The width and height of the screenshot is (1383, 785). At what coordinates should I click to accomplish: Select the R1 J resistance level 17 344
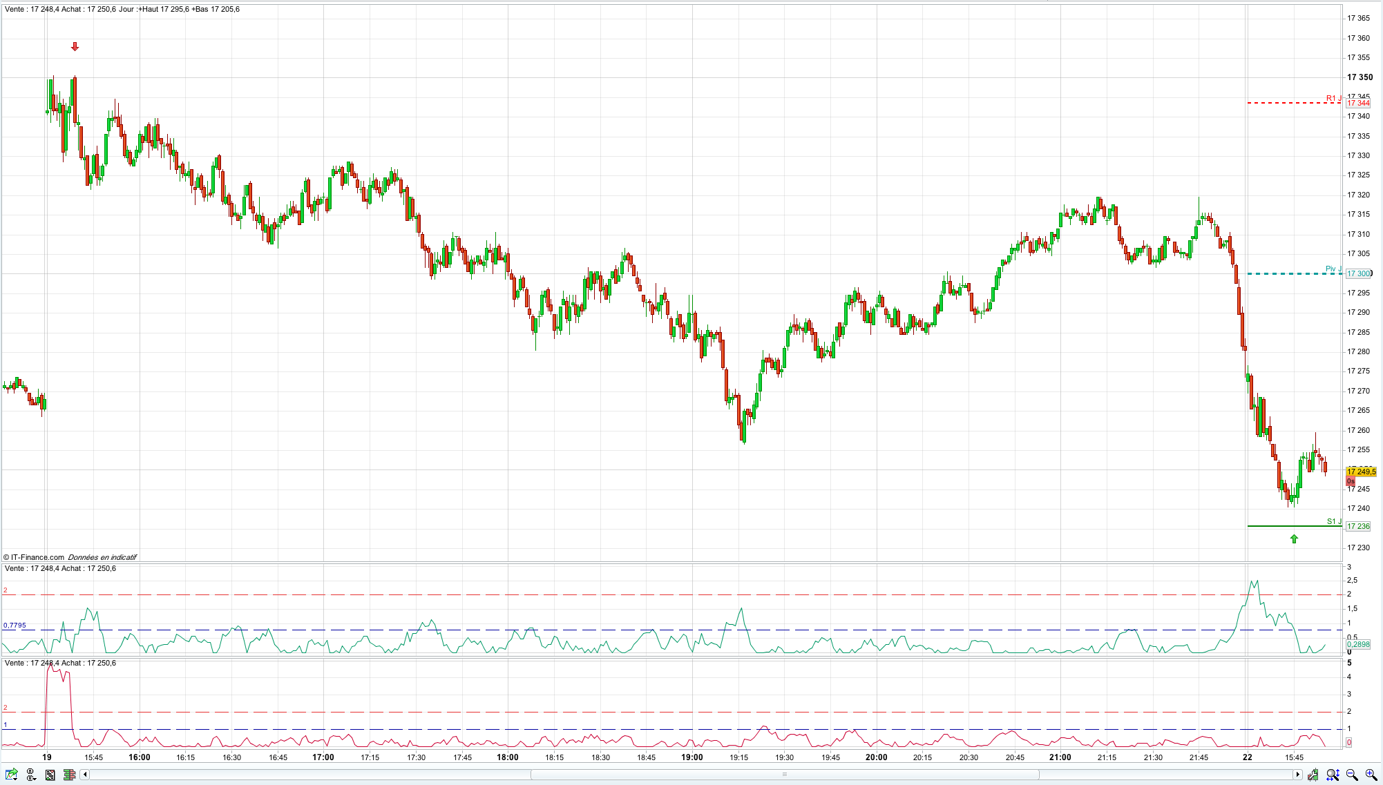tap(1358, 103)
